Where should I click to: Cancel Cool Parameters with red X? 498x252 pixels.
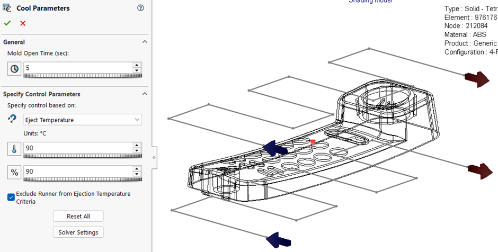coord(23,23)
